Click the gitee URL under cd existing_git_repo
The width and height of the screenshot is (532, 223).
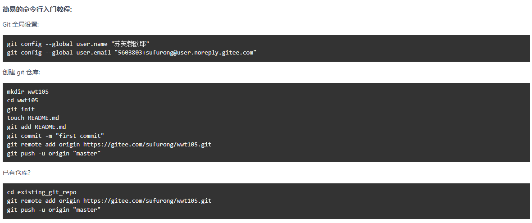pyautogui.click(x=147, y=200)
